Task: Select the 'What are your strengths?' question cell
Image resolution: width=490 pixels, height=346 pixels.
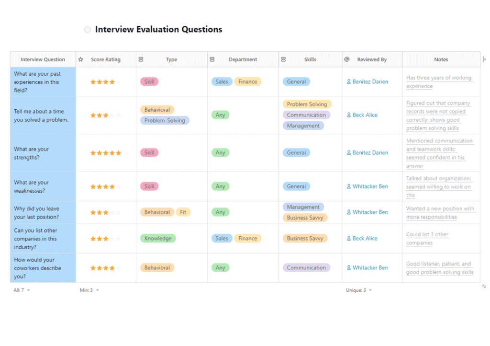Action: coord(43,153)
